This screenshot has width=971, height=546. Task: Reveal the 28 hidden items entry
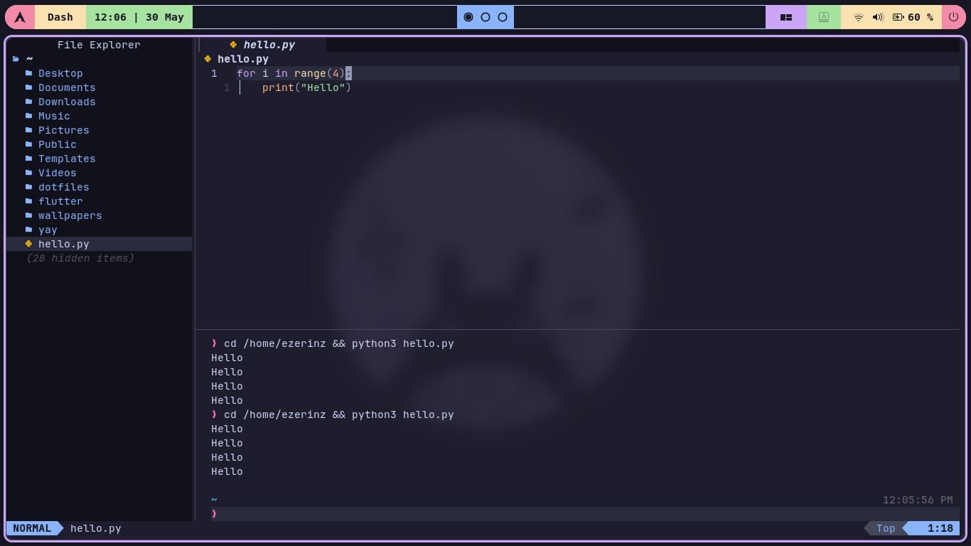click(81, 258)
